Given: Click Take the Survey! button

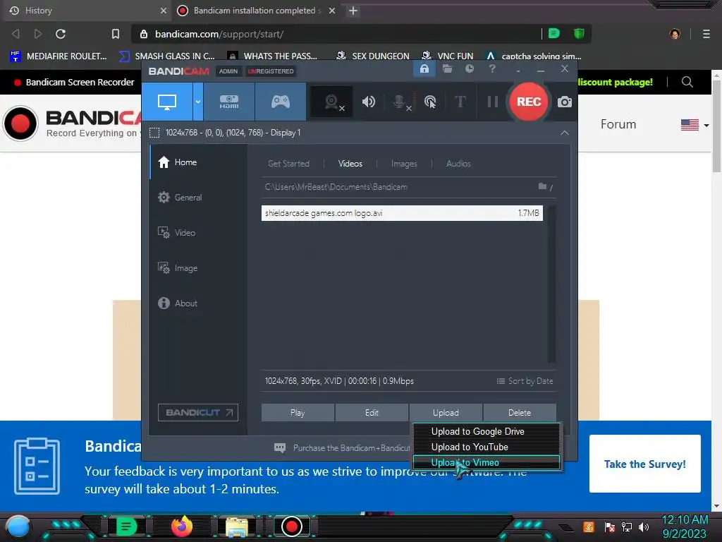Looking at the screenshot, I should [x=644, y=464].
